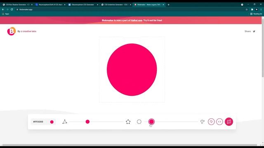
Task: Bookmark this page with star icon
Action: click(x=247, y=9)
